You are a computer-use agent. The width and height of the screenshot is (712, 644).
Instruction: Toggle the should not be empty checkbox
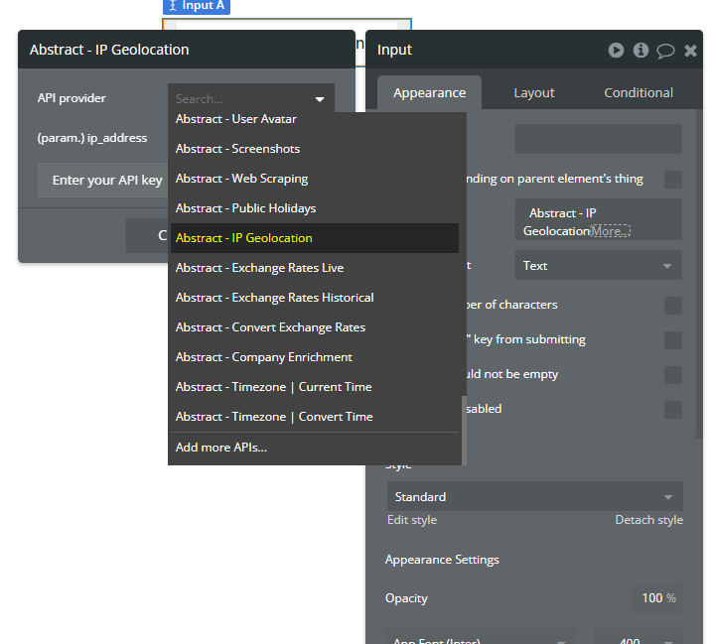[x=673, y=375]
